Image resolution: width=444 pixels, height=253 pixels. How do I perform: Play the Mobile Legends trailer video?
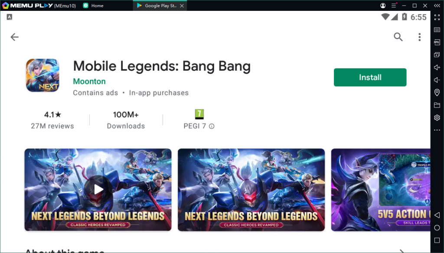[98, 189]
